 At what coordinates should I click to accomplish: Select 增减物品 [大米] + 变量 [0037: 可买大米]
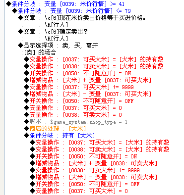88,80
